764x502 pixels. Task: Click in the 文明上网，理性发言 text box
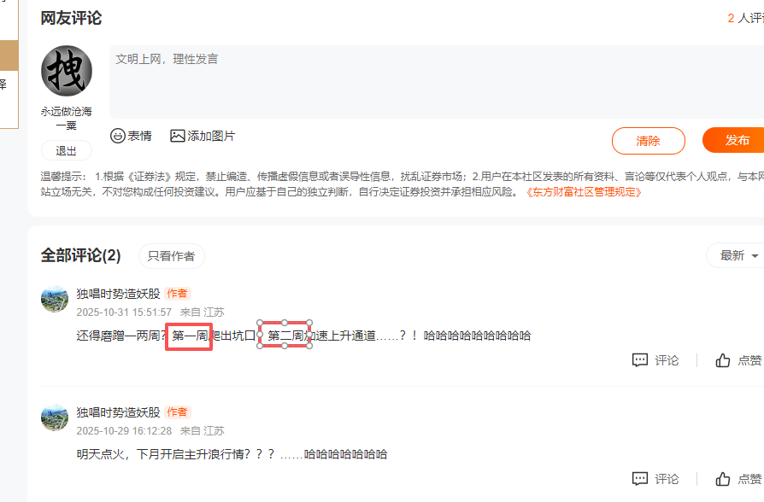pos(437,82)
